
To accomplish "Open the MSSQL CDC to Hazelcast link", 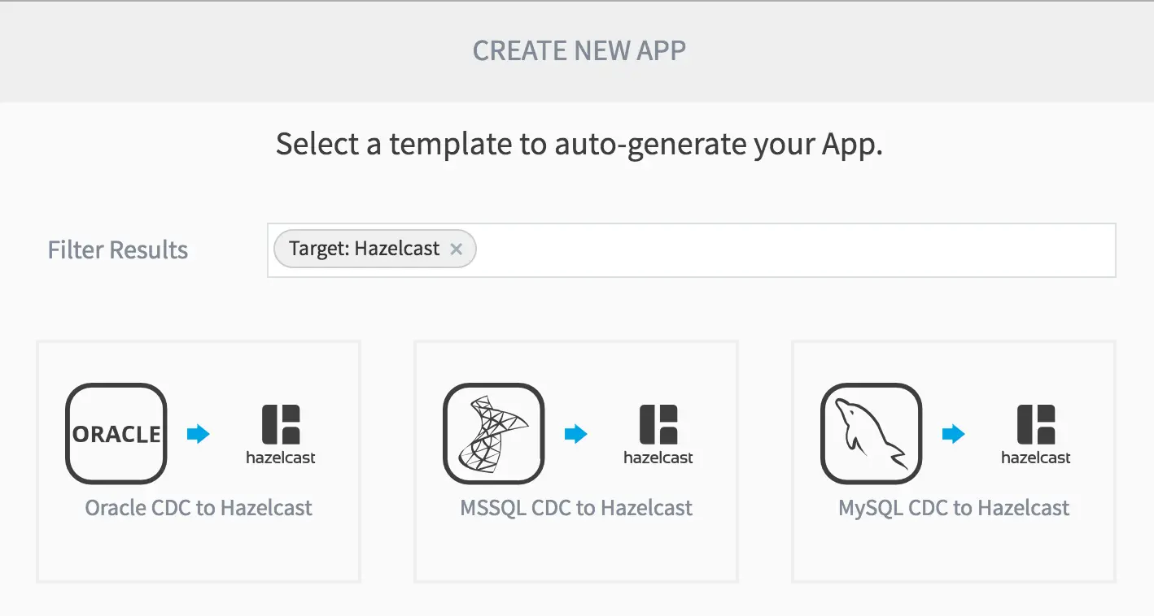I will pyautogui.click(x=576, y=509).
